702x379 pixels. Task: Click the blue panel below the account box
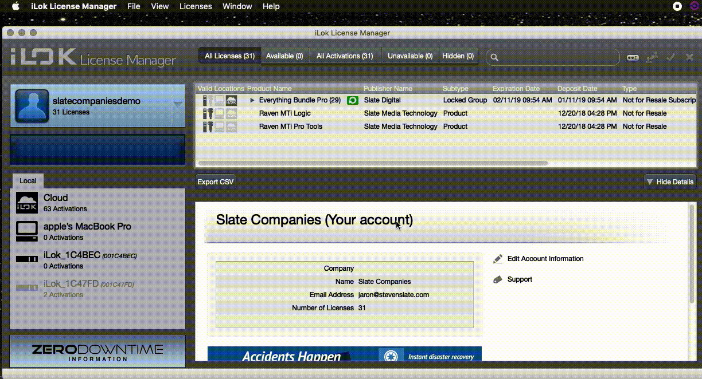coord(97,149)
